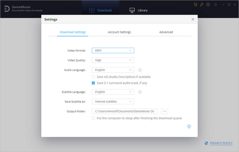This screenshot has height=152, width=239.
Task: Click the lightbulb tips icon
Action: [x=189, y=127]
